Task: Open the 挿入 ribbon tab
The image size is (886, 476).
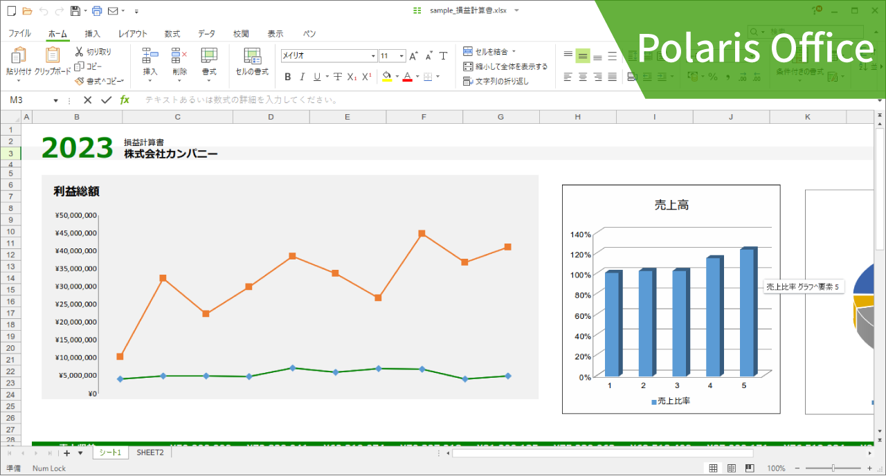Action: [92, 33]
